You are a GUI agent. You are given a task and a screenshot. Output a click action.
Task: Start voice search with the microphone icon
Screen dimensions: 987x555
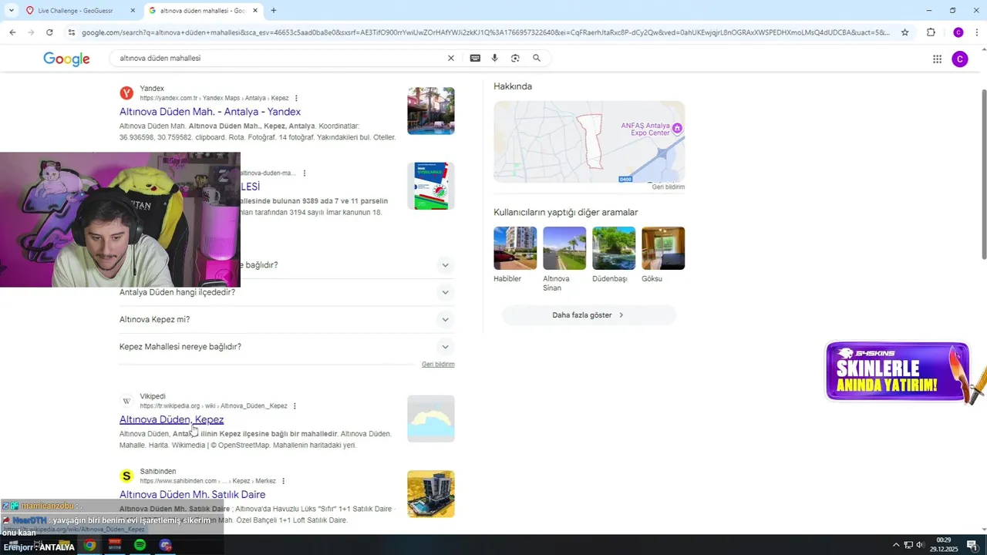tap(494, 58)
